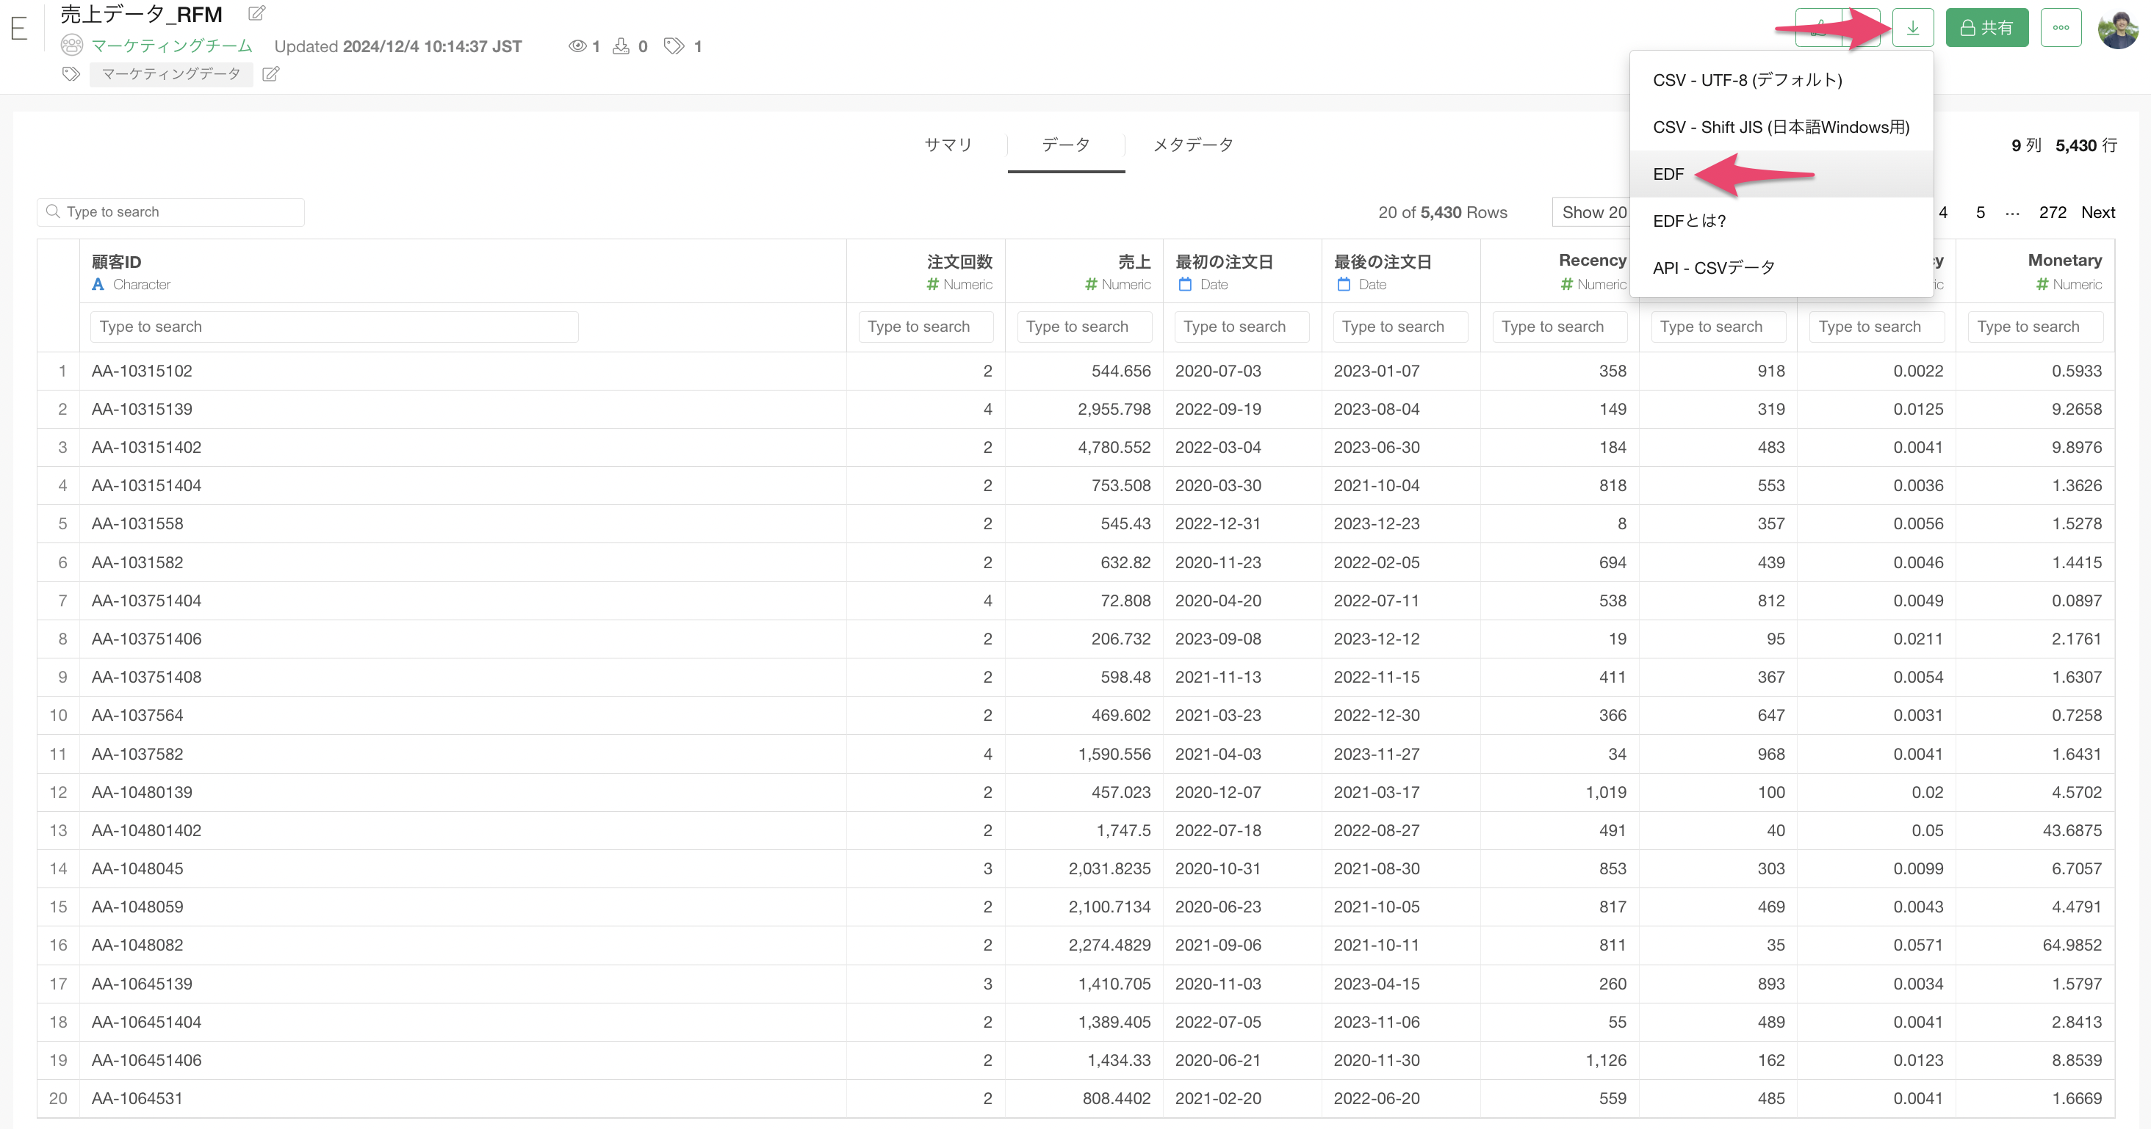Click the download icon button
Screen dimensions: 2151x1129
tap(1912, 28)
